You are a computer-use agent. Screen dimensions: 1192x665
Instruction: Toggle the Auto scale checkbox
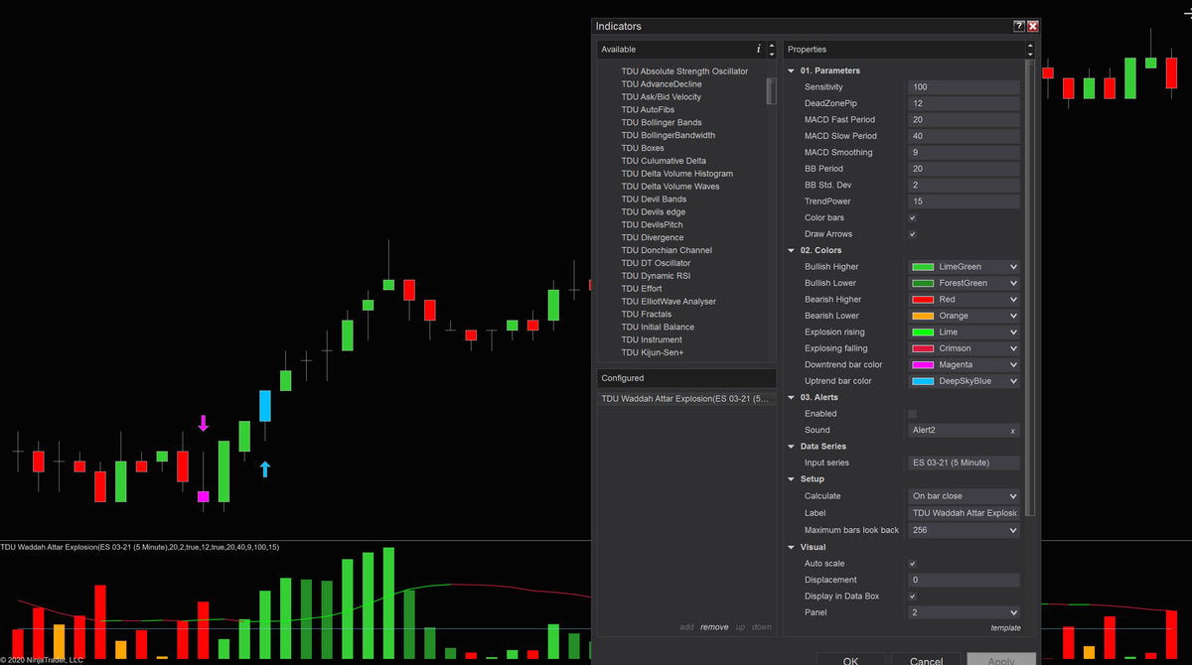pos(913,564)
